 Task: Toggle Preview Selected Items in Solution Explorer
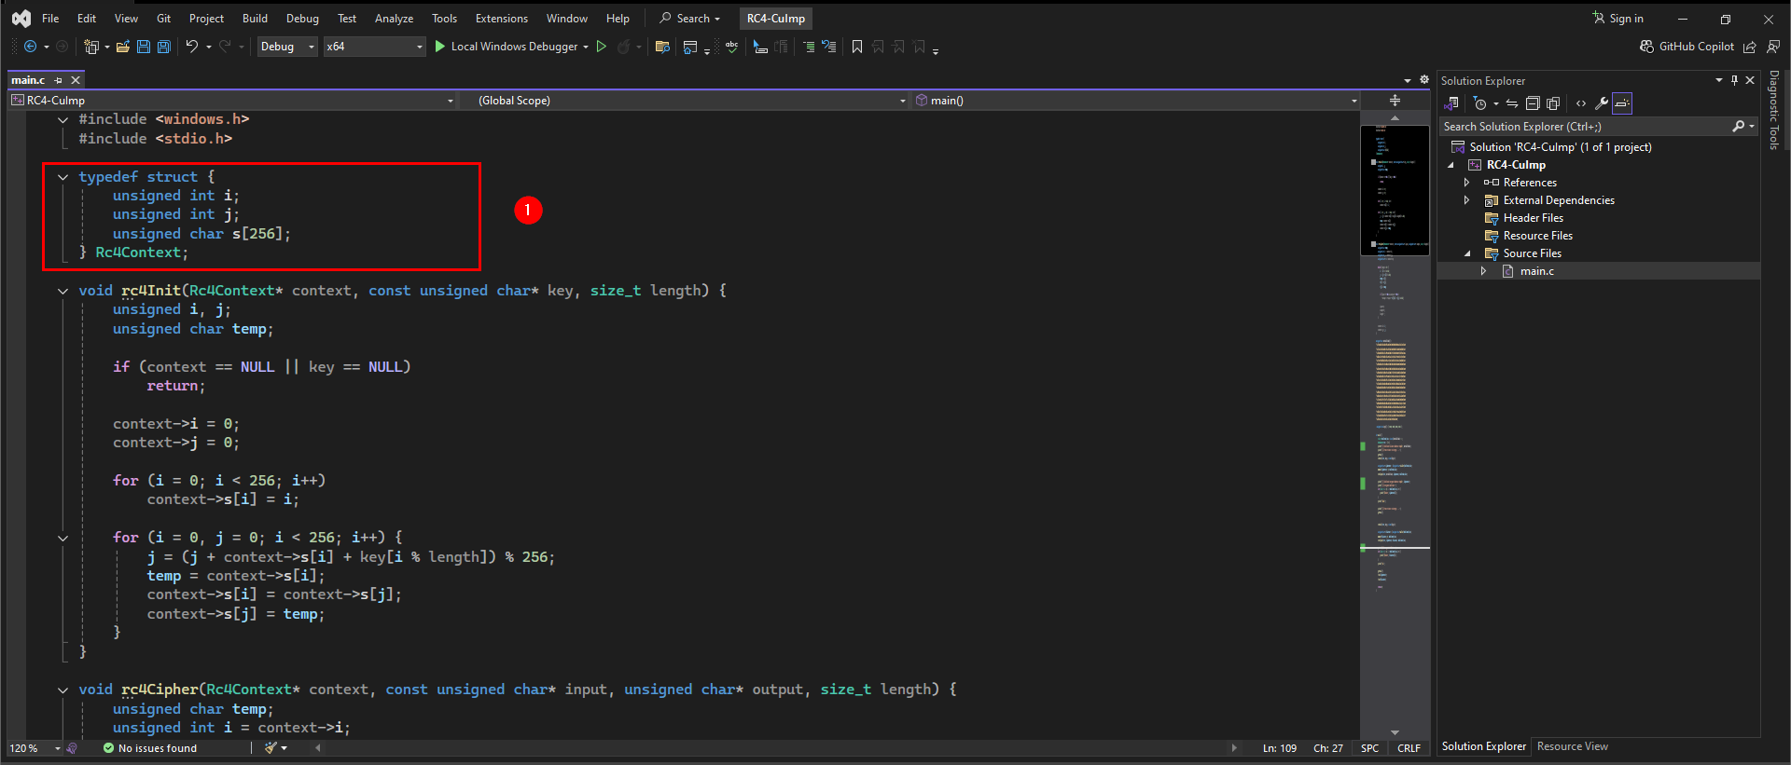pos(1623,103)
